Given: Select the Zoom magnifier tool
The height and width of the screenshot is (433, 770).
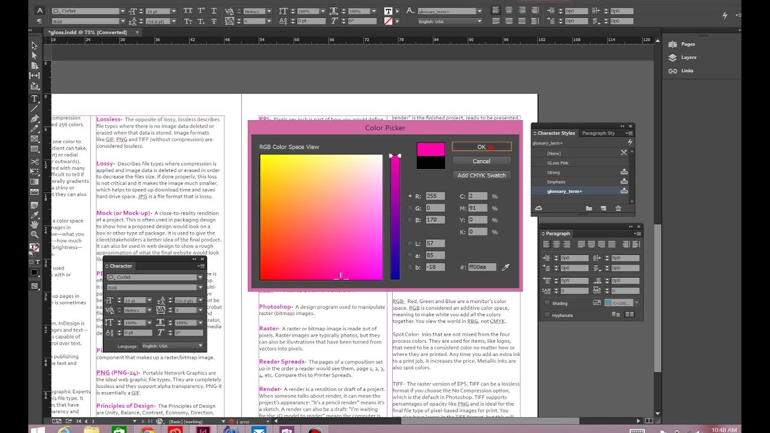Looking at the screenshot, I should [34, 235].
